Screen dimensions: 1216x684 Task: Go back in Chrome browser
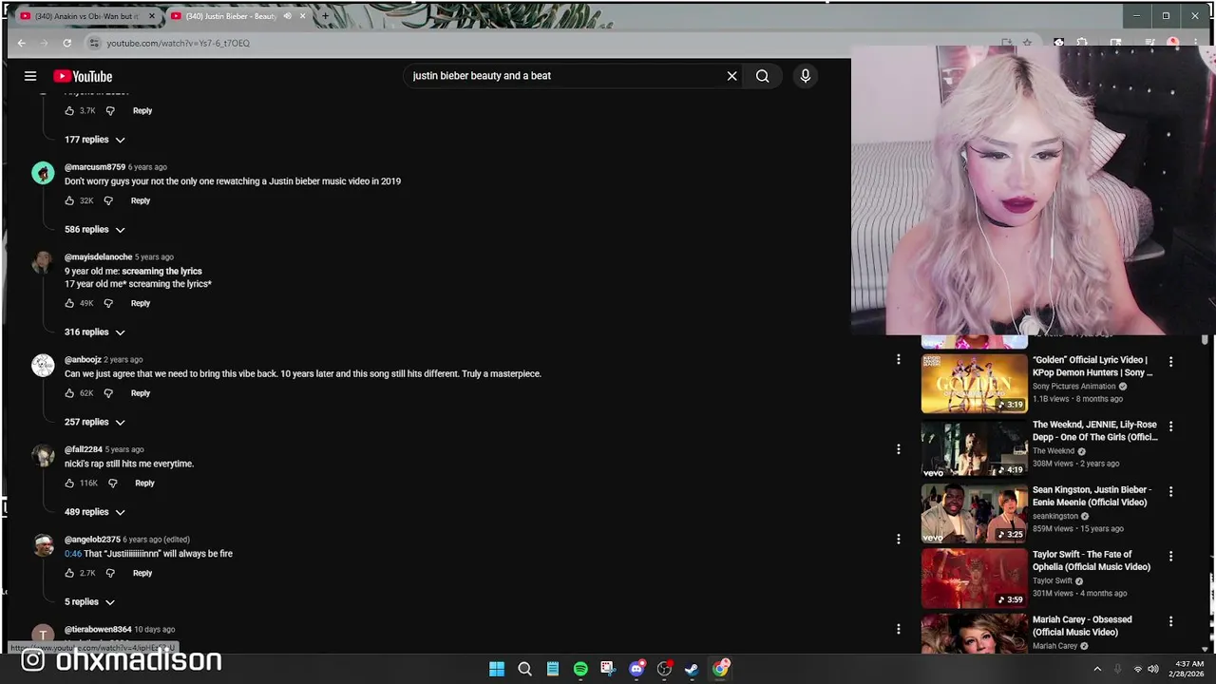(21, 43)
